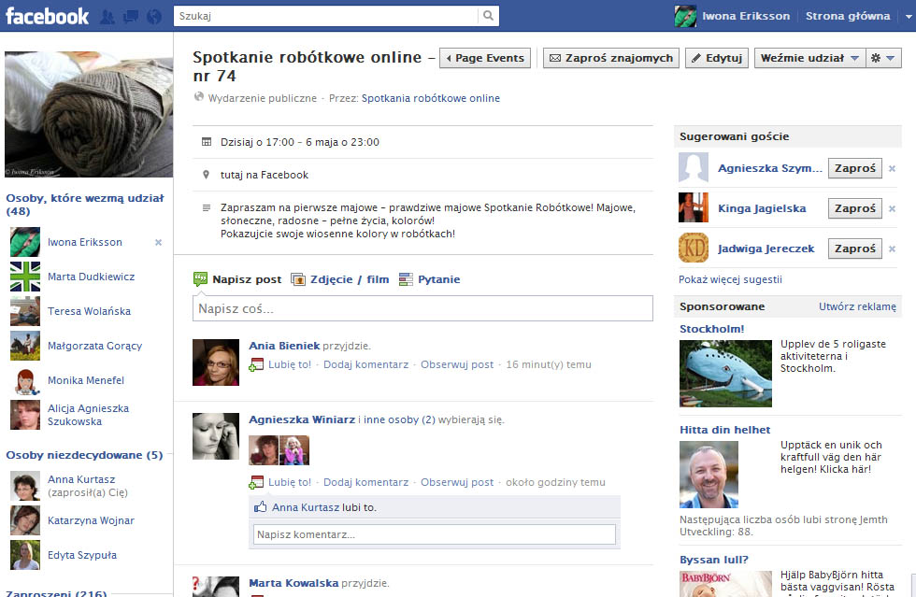This screenshot has width=916, height=597.
Task: Open the inne osoby (2) link
Action: [x=400, y=419]
